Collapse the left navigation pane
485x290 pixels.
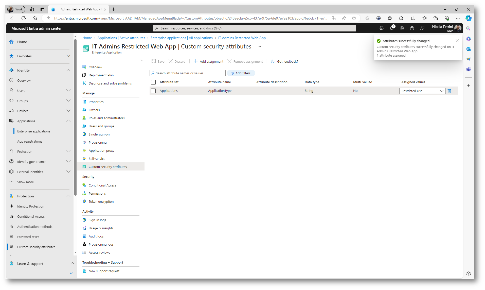[x=71, y=273]
